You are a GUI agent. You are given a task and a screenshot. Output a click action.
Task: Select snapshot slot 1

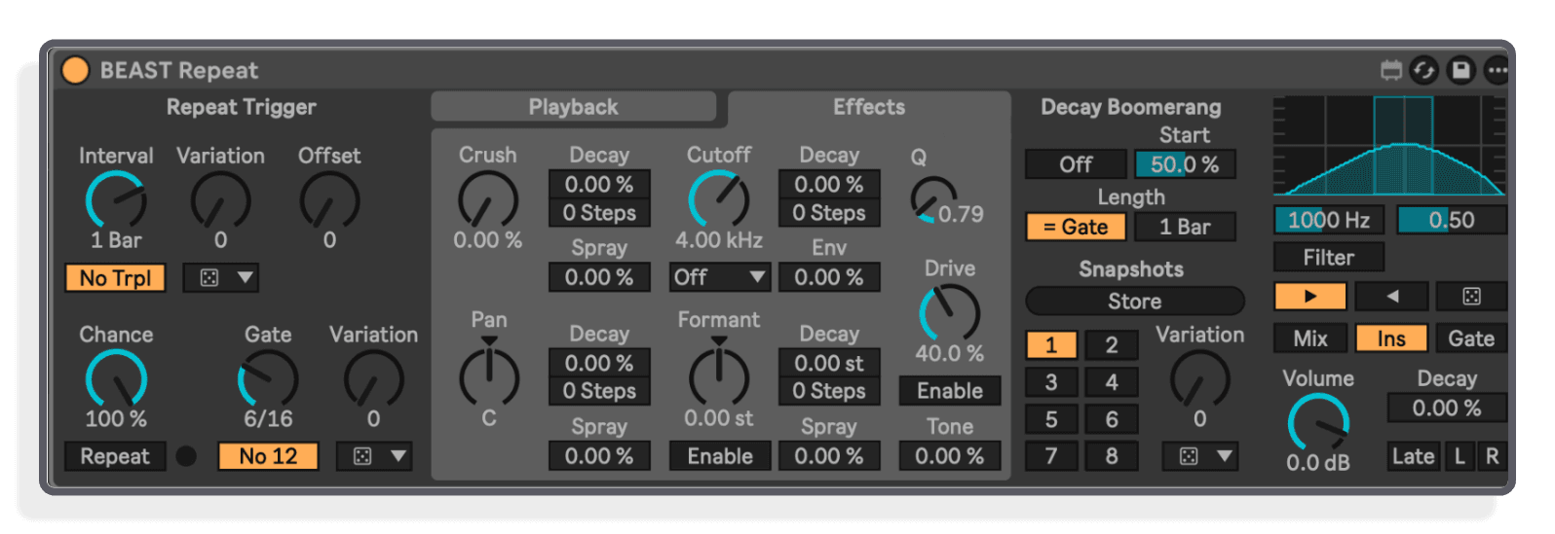tap(1051, 345)
